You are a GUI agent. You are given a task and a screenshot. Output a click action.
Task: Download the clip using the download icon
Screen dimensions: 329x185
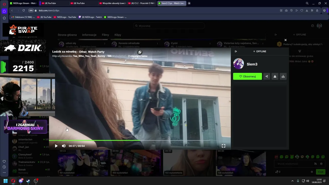(283, 76)
